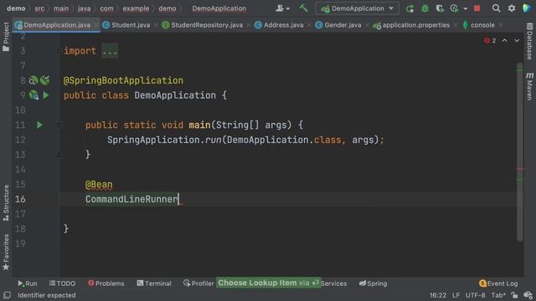Viewport: 536px width, 301px height.
Task: Toggle tool window bars icon in status bar
Action: coord(7,295)
